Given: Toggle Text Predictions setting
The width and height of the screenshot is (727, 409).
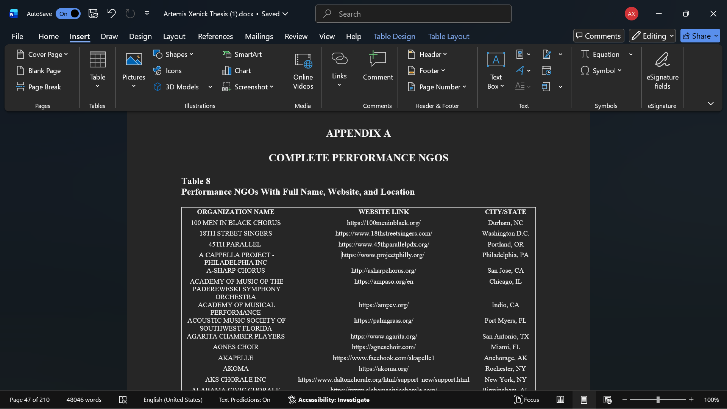Looking at the screenshot, I should pos(245,400).
